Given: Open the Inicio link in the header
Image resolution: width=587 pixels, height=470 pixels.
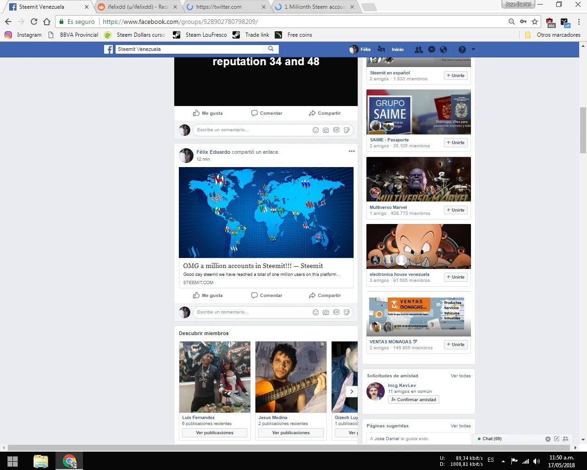Looking at the screenshot, I should (x=398, y=50).
